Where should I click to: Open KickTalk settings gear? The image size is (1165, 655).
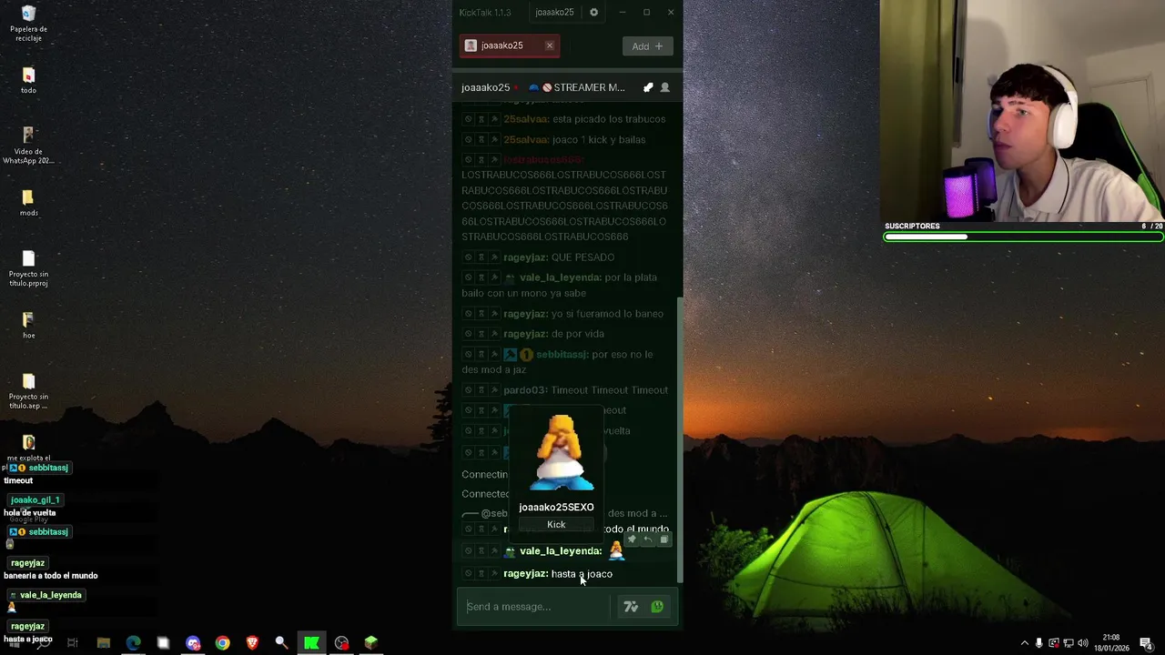(x=594, y=12)
